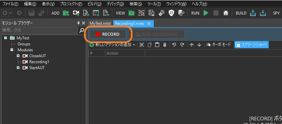Click the trash delete icon
Viewport: 282px width, 124px height.
(x=164, y=45)
